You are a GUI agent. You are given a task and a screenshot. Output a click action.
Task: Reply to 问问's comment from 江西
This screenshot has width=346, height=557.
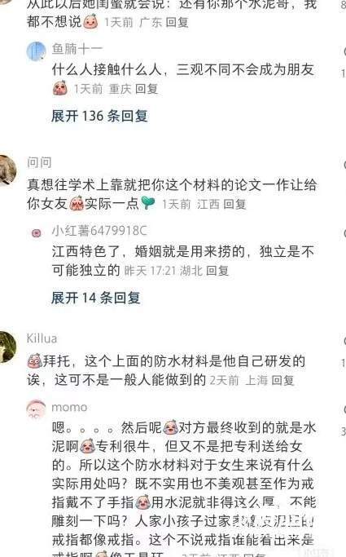(x=234, y=204)
